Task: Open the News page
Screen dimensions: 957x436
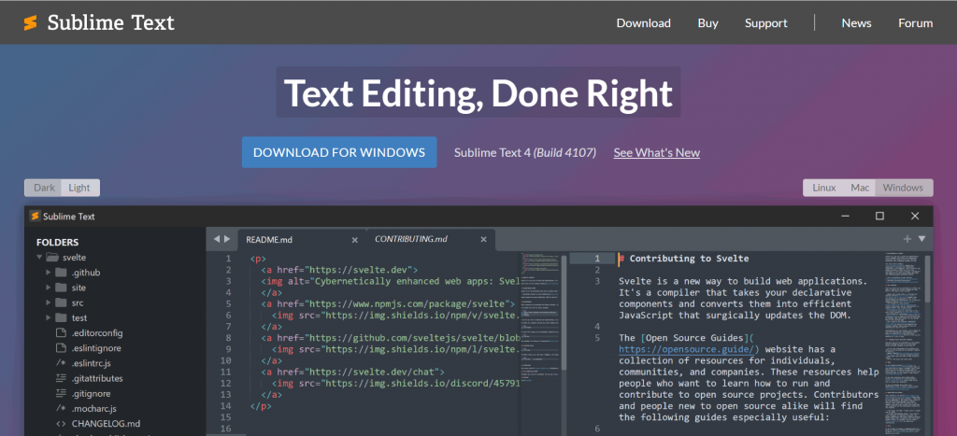Action: (856, 23)
